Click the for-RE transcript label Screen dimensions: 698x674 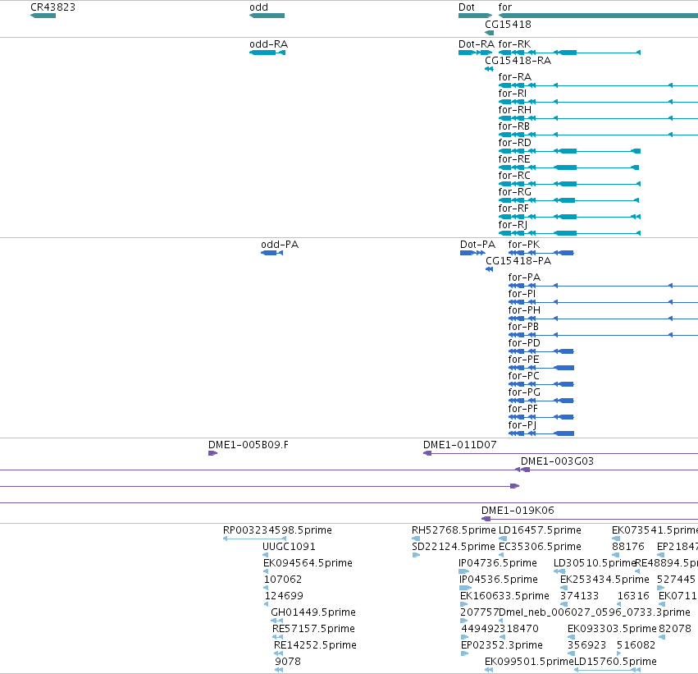click(514, 159)
